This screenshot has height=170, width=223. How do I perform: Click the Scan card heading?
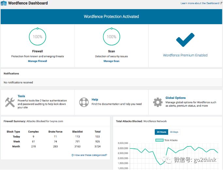[x=112, y=51]
